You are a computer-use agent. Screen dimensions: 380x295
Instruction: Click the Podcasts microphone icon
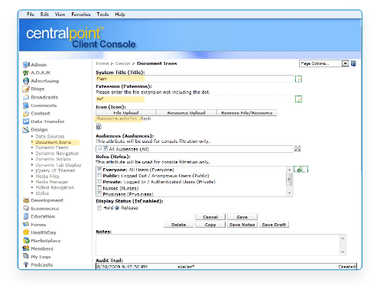click(x=26, y=264)
